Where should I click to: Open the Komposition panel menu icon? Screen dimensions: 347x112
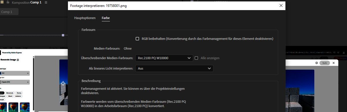(46, 2)
